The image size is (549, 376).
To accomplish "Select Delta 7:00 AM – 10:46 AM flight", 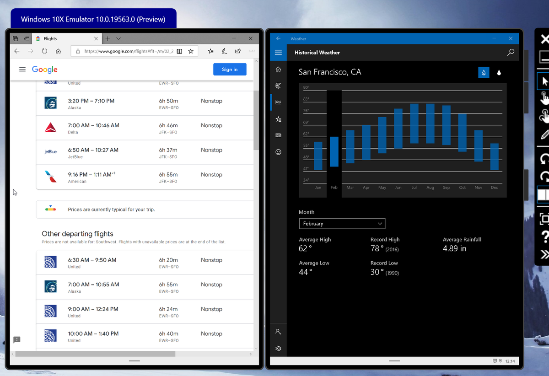I will click(x=145, y=128).
